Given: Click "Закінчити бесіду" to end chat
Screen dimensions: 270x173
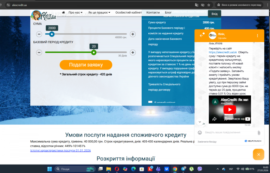Looking at the screenshot, I should [x=207, y=142].
